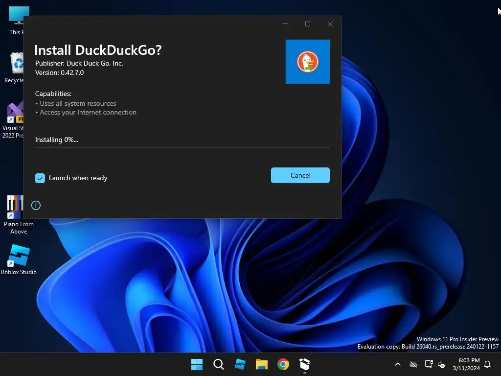This screenshot has width=501, height=376.
Task: Select the Recycle Bin desktop icon
Action: pyautogui.click(x=14, y=68)
